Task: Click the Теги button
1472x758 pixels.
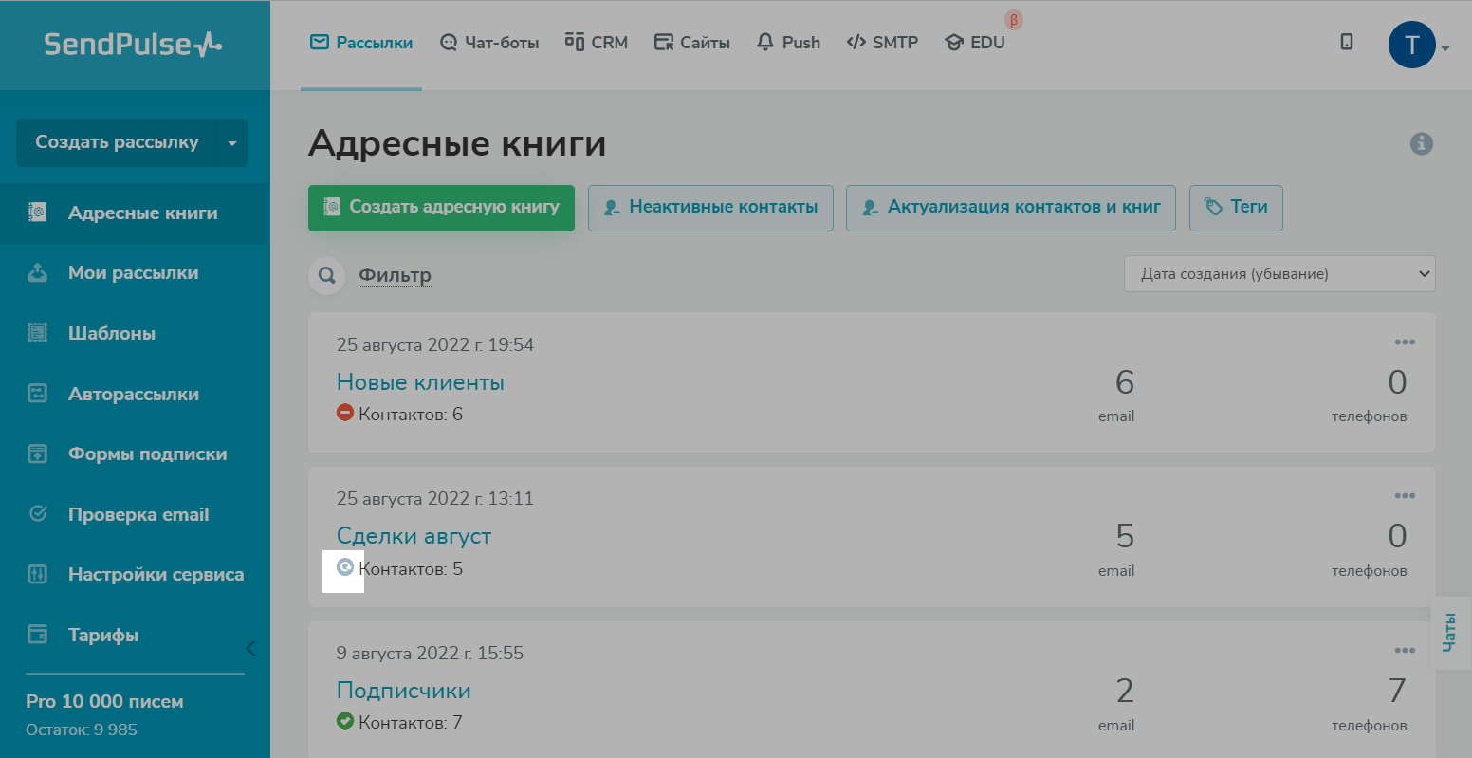Action: tap(1235, 208)
